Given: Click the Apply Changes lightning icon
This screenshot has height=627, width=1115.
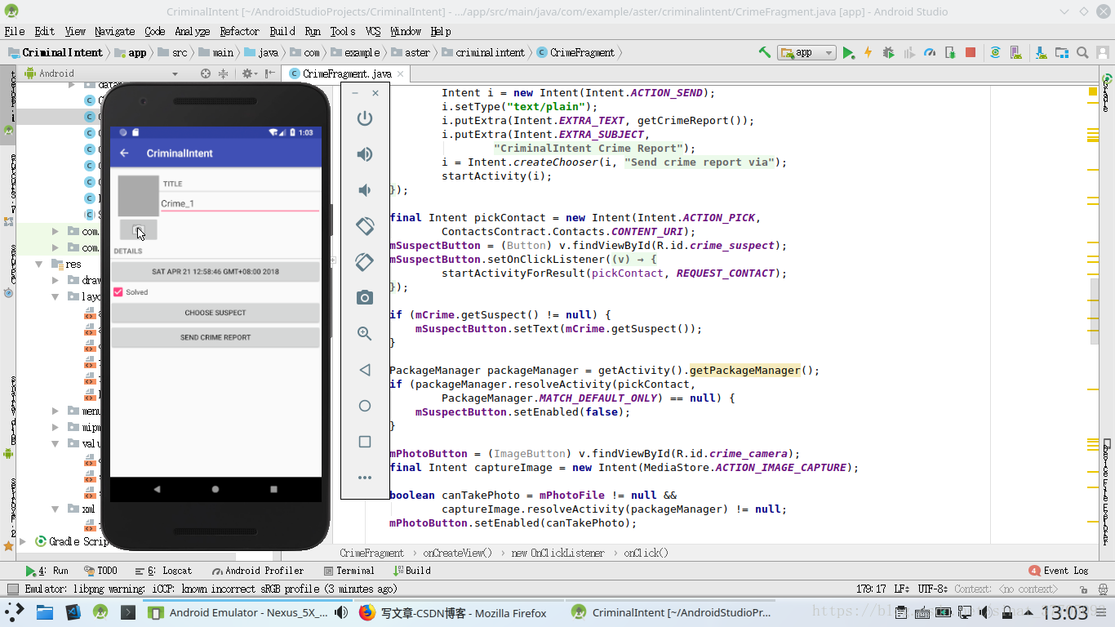Looking at the screenshot, I should (x=868, y=52).
